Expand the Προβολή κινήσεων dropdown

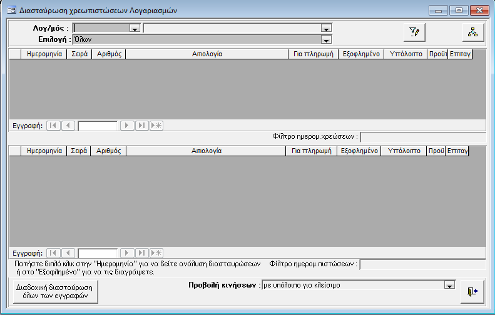(x=449, y=286)
